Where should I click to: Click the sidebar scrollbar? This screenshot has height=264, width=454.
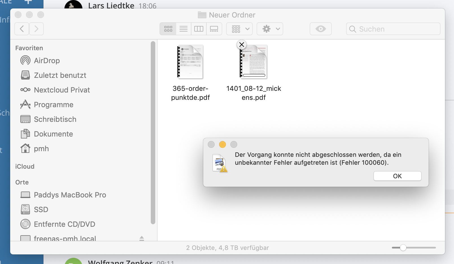153,133
